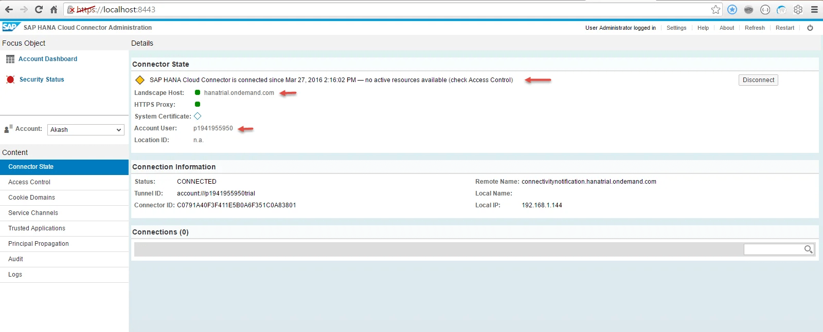Screen dimensions: 823x332
Task: Open Service Channels section
Action: point(64,213)
